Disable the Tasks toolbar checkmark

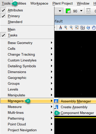coord(3,35)
